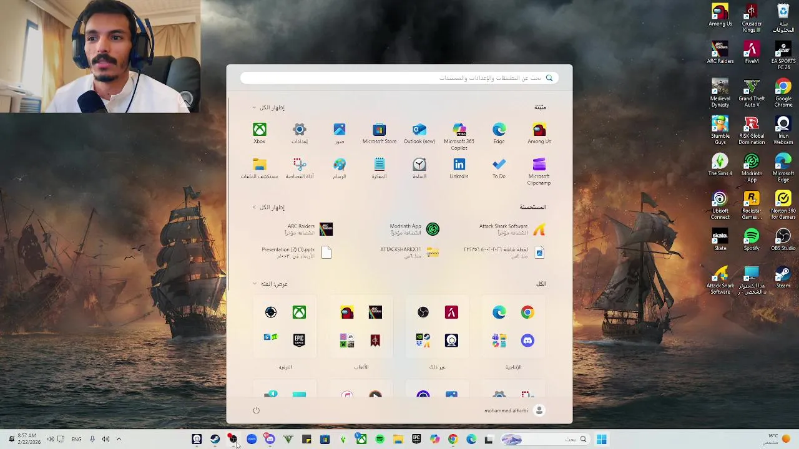
Task: Open recommended Attack Shark Software item
Action: (512, 229)
